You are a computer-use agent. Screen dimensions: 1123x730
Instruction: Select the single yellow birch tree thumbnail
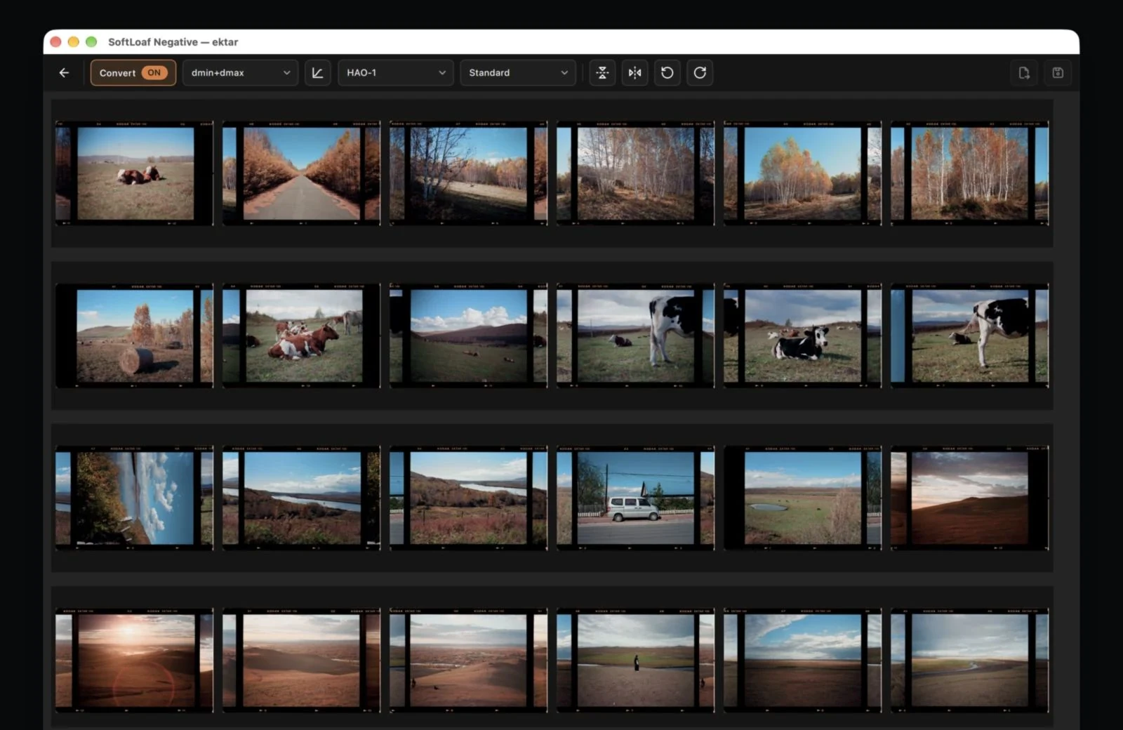coord(802,173)
